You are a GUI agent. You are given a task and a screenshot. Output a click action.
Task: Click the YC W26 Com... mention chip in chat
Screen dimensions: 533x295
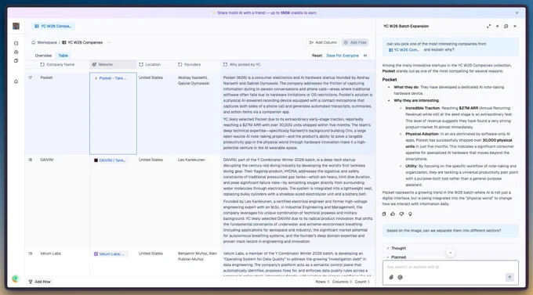click(404, 50)
